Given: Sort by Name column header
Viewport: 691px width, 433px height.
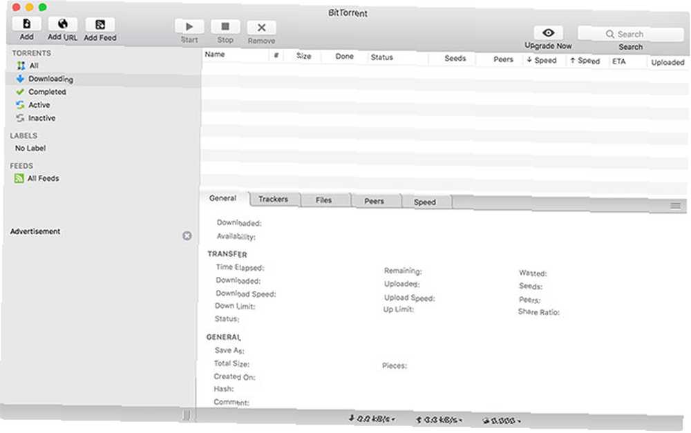Looking at the screenshot, I should [215, 54].
